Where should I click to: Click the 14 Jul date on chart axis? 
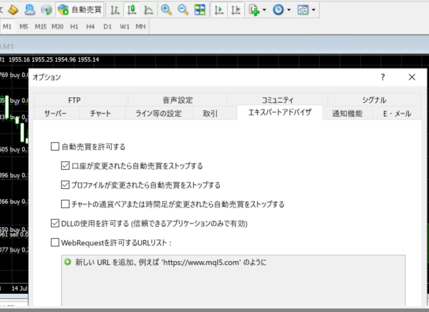(x=20, y=288)
